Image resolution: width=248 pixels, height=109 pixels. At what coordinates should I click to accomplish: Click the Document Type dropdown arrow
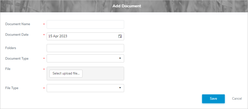(120, 58)
